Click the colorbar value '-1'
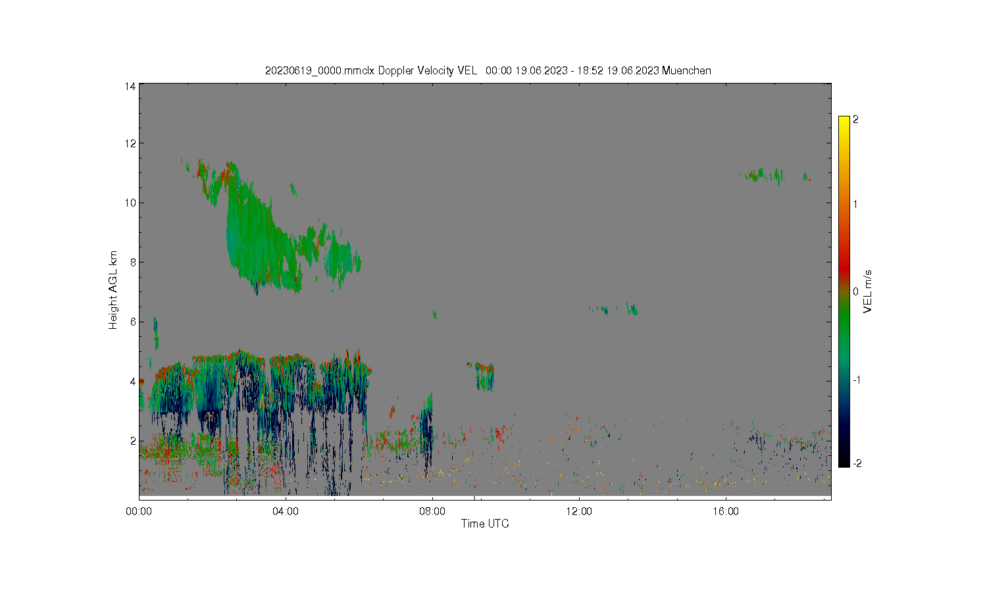This screenshot has height=592, width=987. (857, 380)
